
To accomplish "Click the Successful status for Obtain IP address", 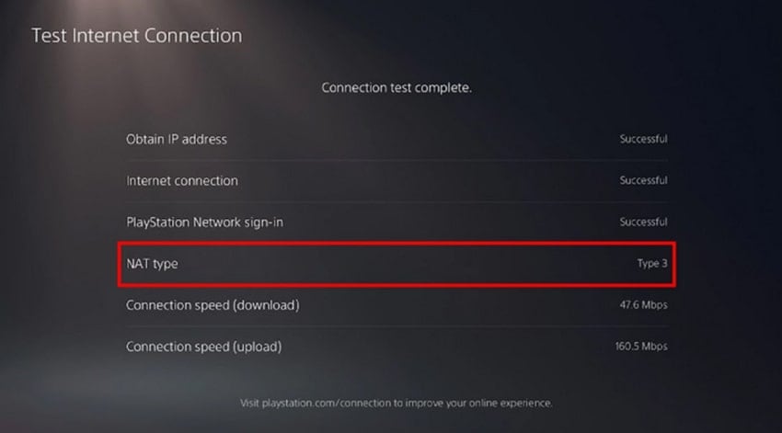I will (x=643, y=139).
